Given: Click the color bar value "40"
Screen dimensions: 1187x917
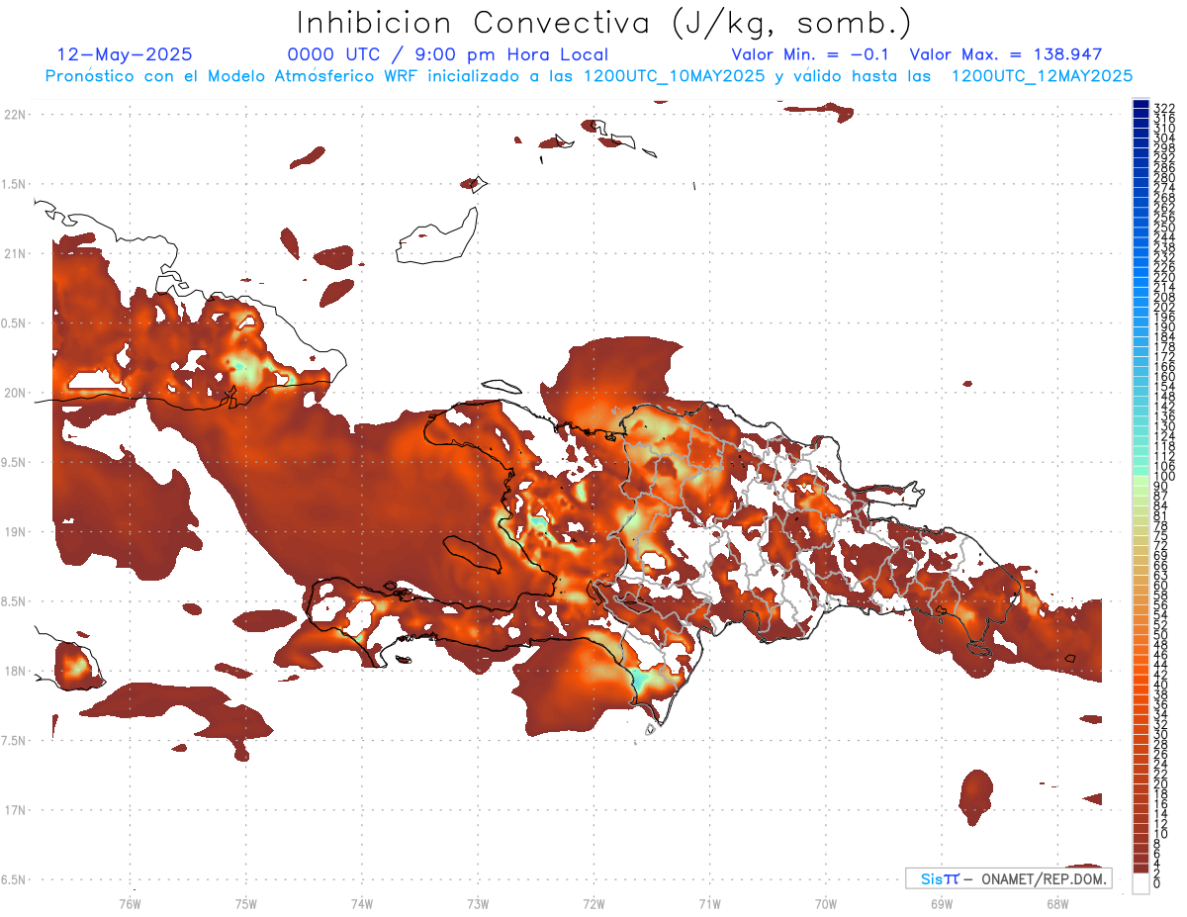Looking at the screenshot, I should (1161, 685).
